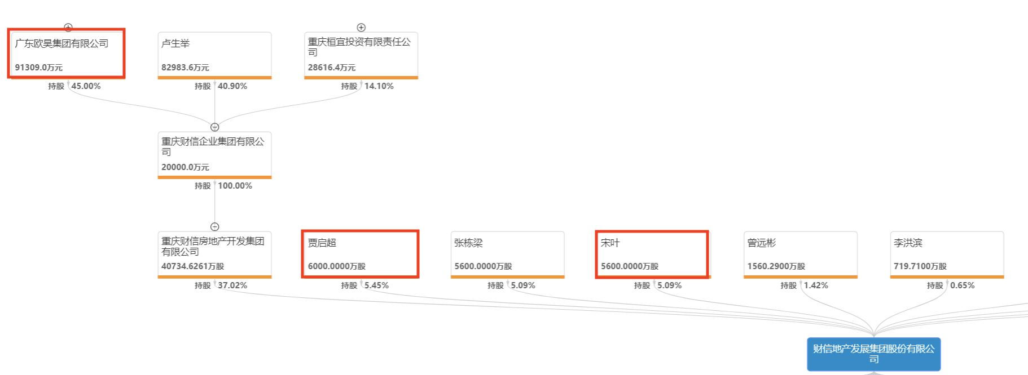Collapse the tree above 重庆财信房地产开发集团有限公司
Screen dimensions: 1028x375
click(214, 227)
